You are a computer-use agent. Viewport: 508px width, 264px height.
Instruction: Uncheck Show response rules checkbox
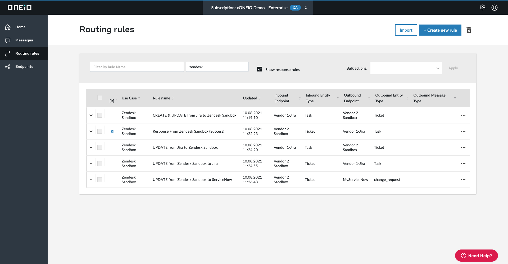pyautogui.click(x=260, y=69)
